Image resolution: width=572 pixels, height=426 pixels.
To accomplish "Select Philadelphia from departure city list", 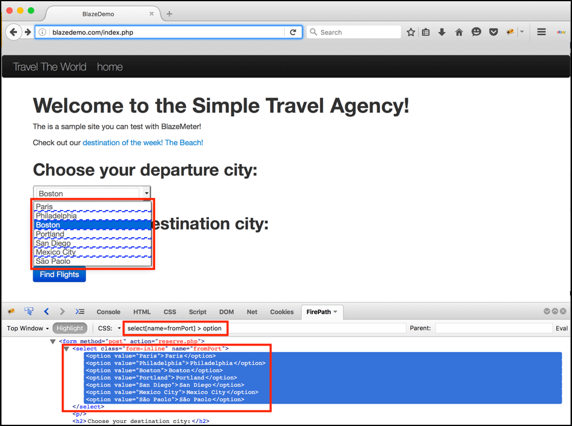I will tap(56, 216).
